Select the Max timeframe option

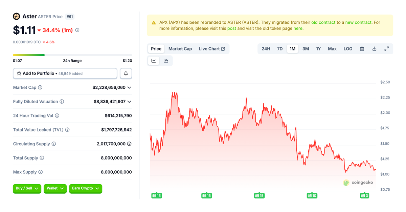point(332,48)
